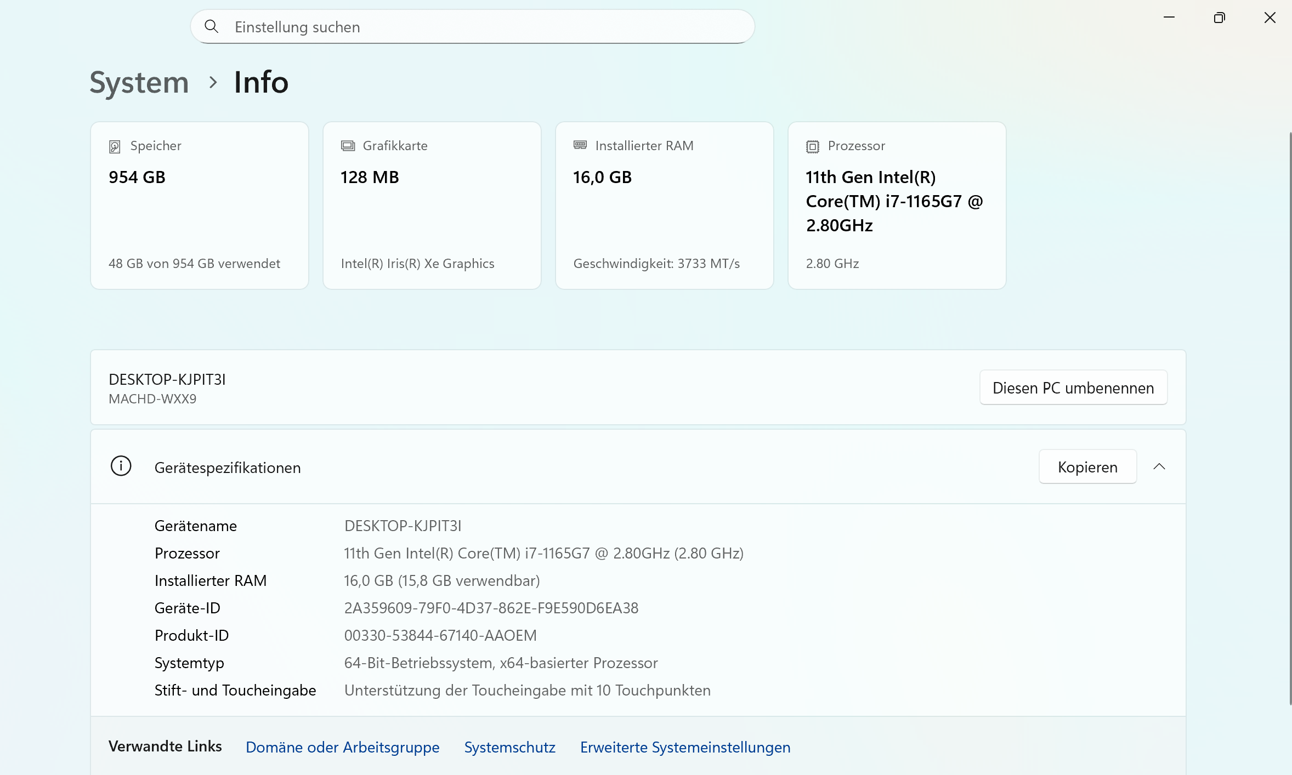Minimize the Settings window

click(x=1169, y=18)
